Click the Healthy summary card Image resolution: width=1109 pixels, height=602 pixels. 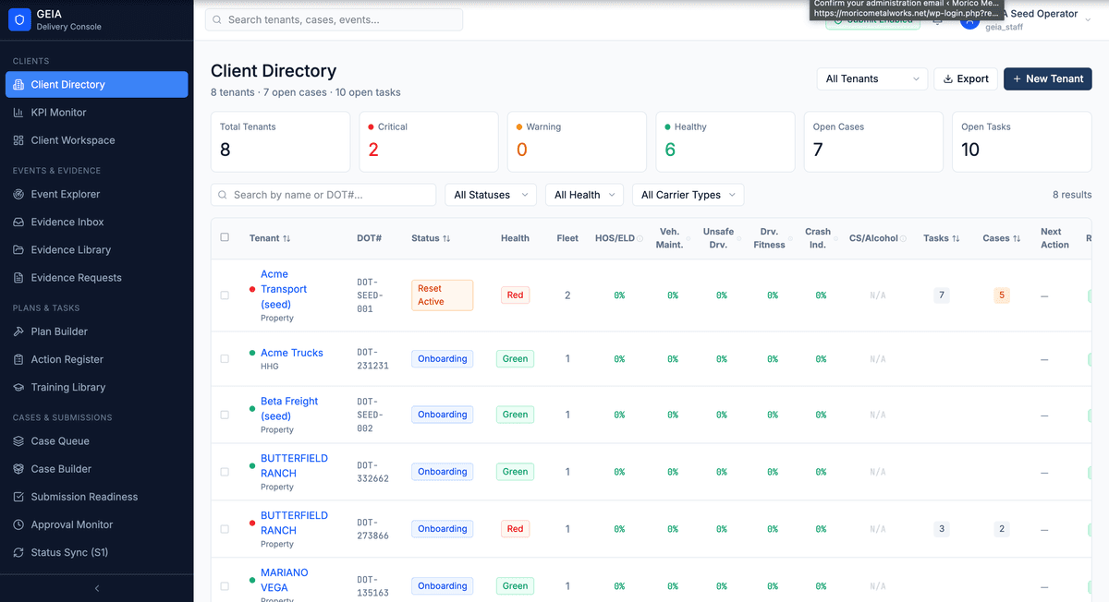point(725,142)
